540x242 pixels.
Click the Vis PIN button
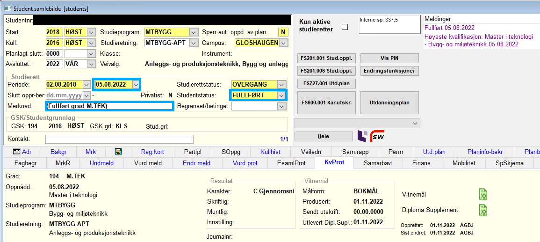pos(389,58)
